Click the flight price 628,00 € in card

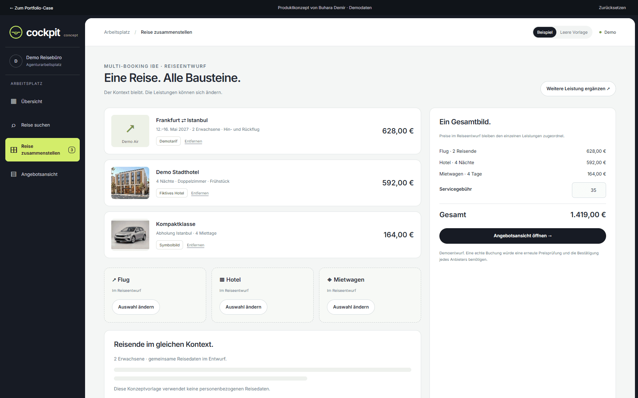[398, 131]
